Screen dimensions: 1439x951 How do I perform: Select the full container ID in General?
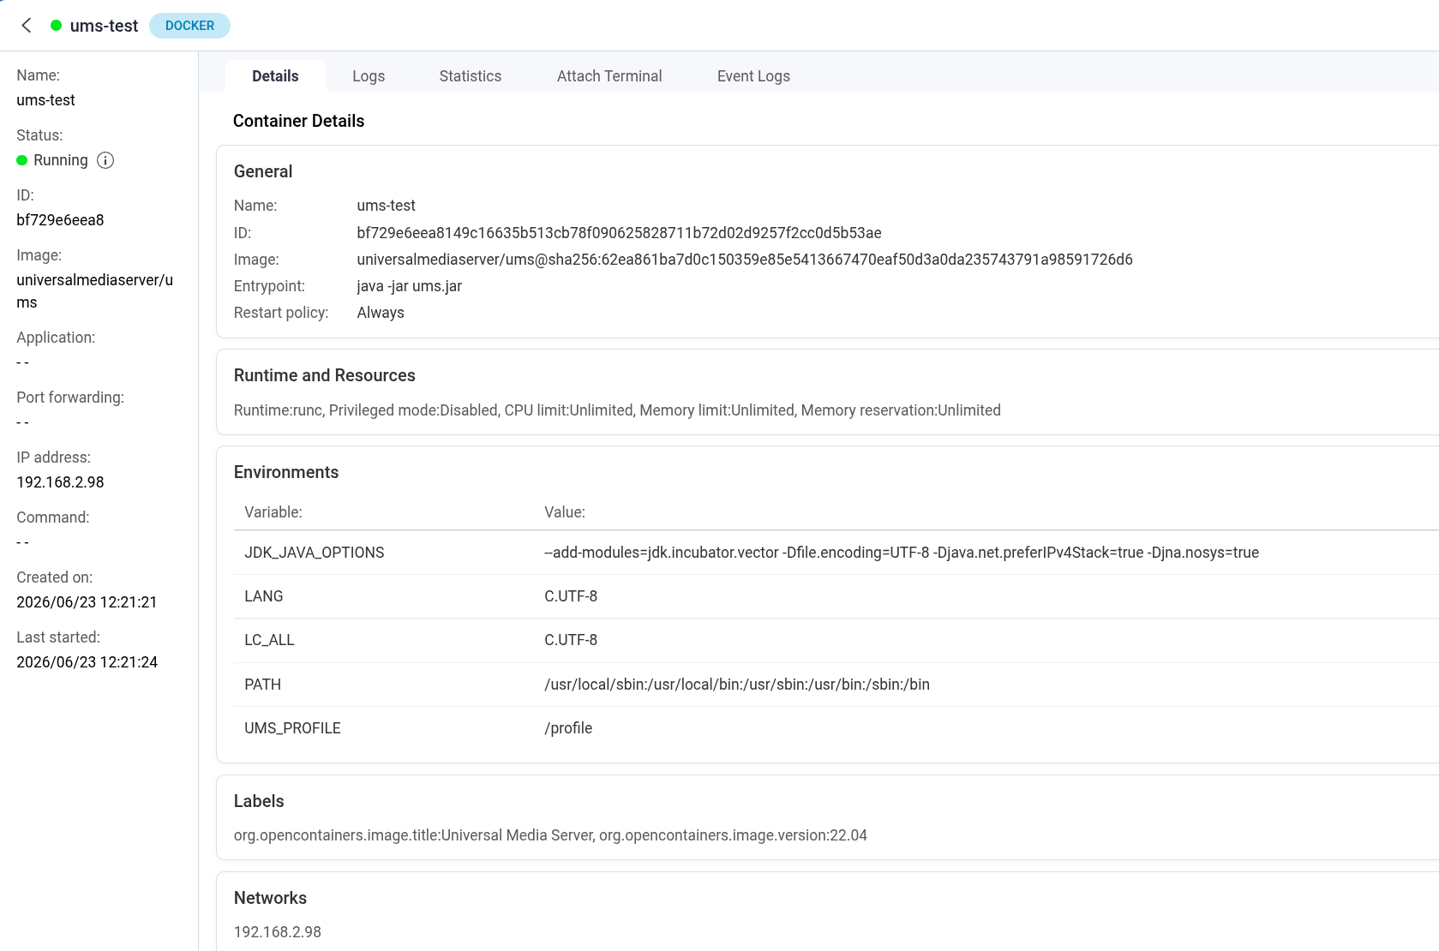pos(619,233)
